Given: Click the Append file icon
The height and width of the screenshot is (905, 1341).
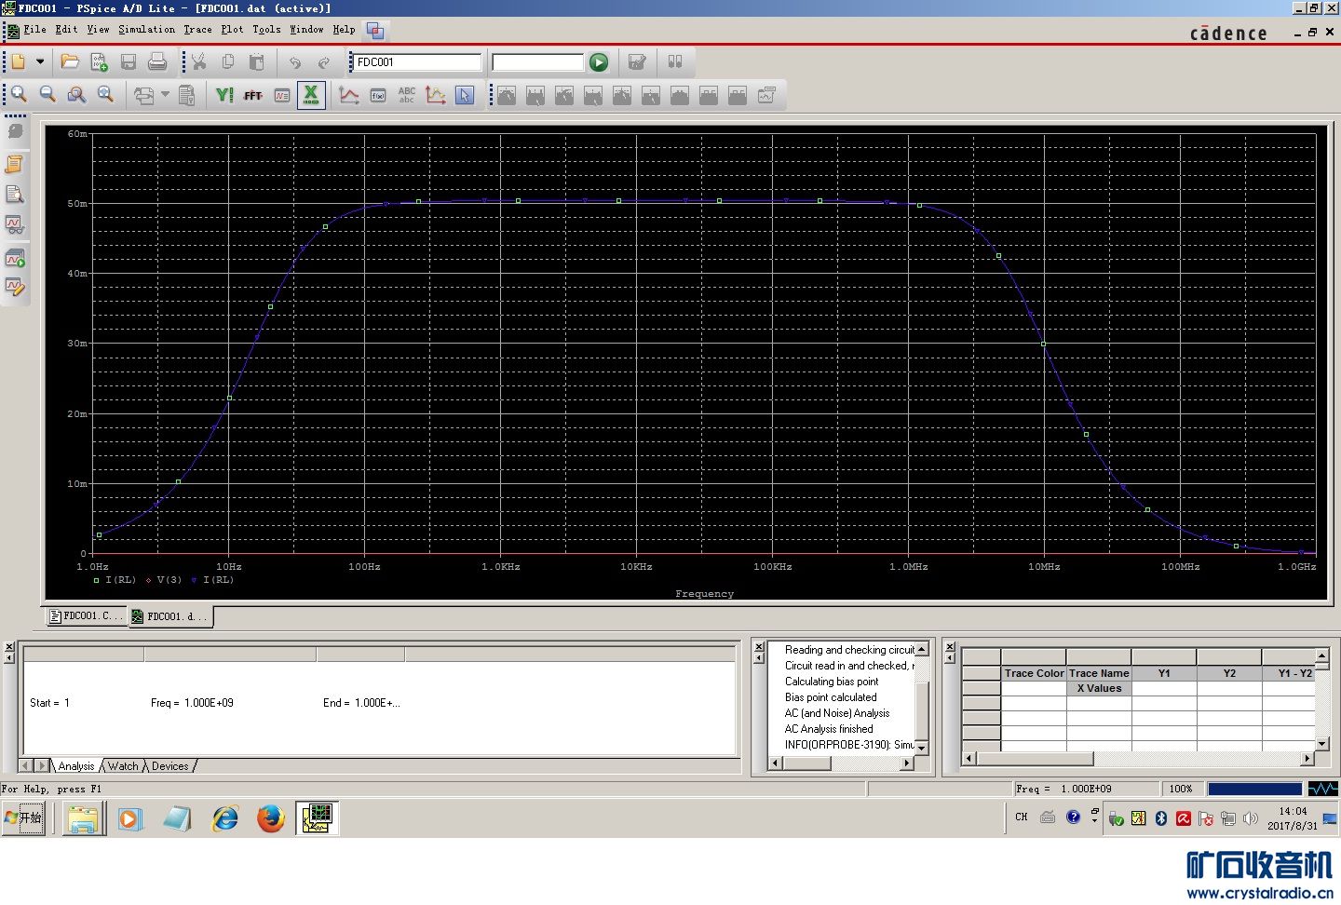Looking at the screenshot, I should pyautogui.click(x=99, y=61).
